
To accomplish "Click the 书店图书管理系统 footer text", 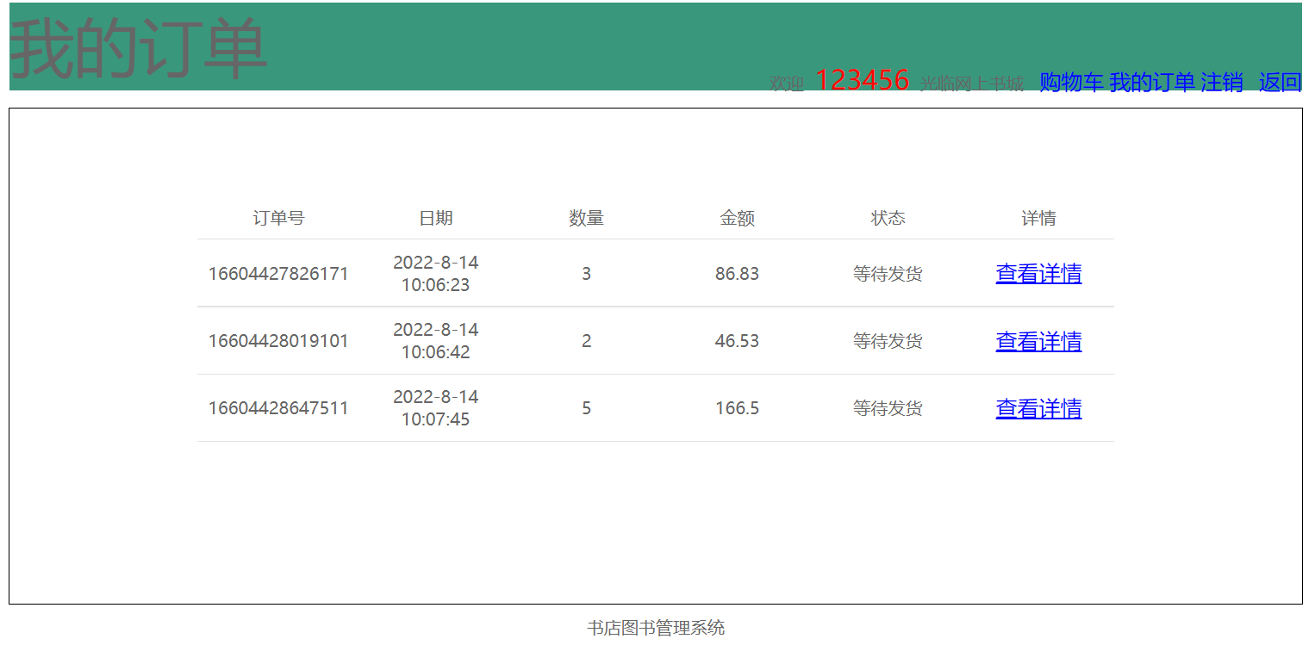I will (655, 629).
